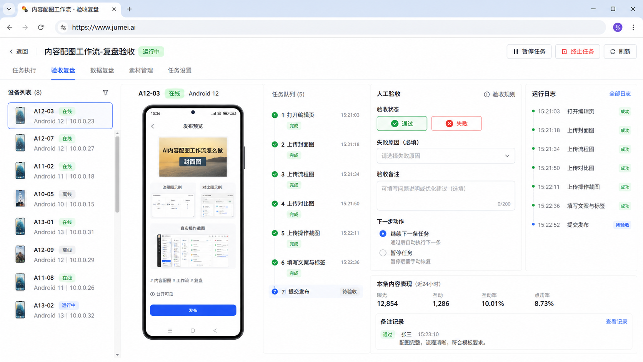Open the 任务设置 tab
643x362 pixels.
coord(180,70)
